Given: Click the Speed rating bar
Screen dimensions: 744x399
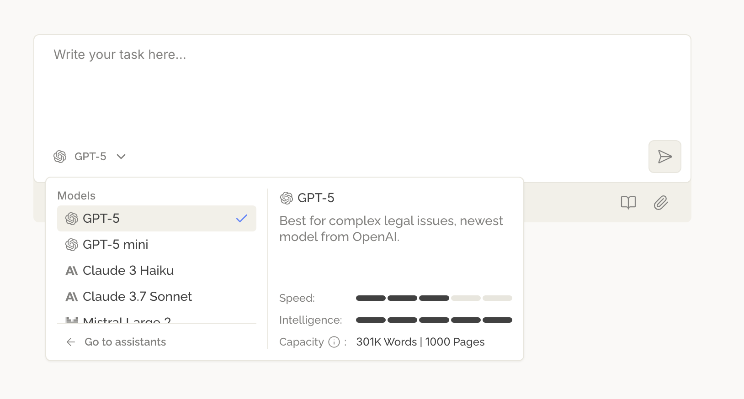Looking at the screenshot, I should [x=434, y=298].
